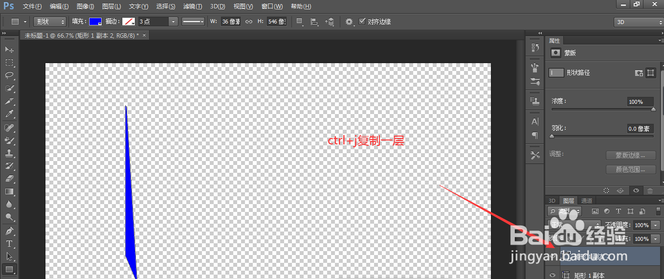The image size is (664, 279).
Task: Click the 颜色范围... button
Action: tap(631, 169)
